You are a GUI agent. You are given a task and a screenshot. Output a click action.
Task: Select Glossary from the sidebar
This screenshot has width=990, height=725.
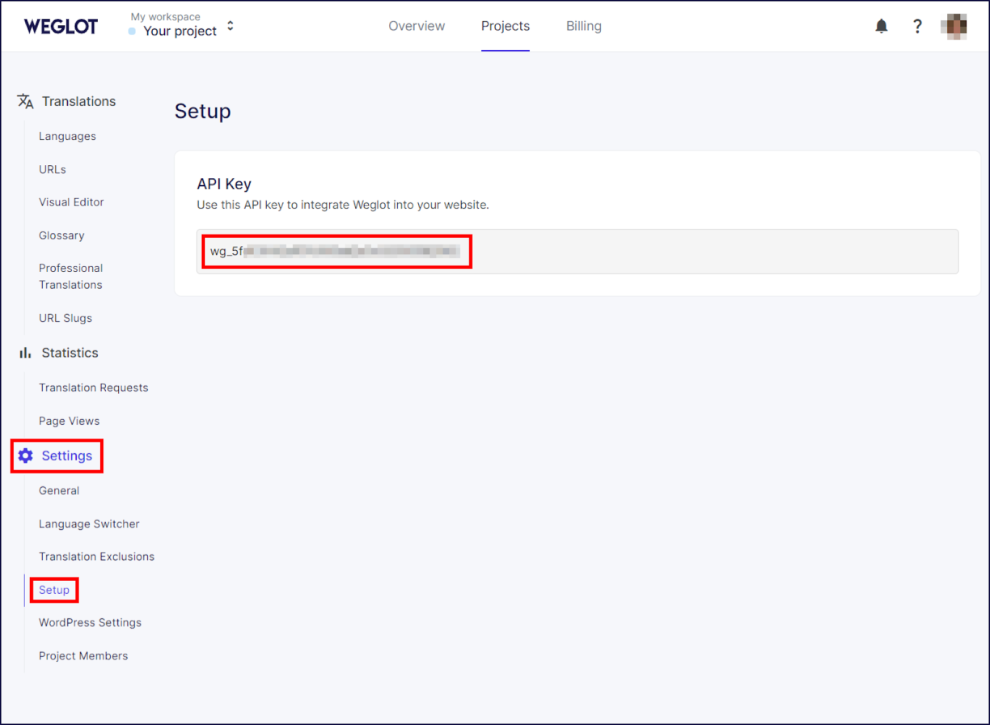point(61,235)
